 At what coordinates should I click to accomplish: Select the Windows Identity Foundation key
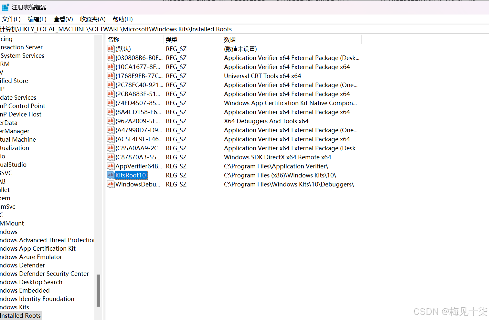pos(37,299)
